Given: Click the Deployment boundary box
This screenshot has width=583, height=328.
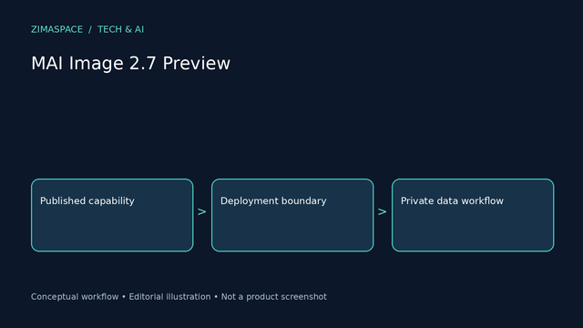Looking at the screenshot, I should (292, 215).
